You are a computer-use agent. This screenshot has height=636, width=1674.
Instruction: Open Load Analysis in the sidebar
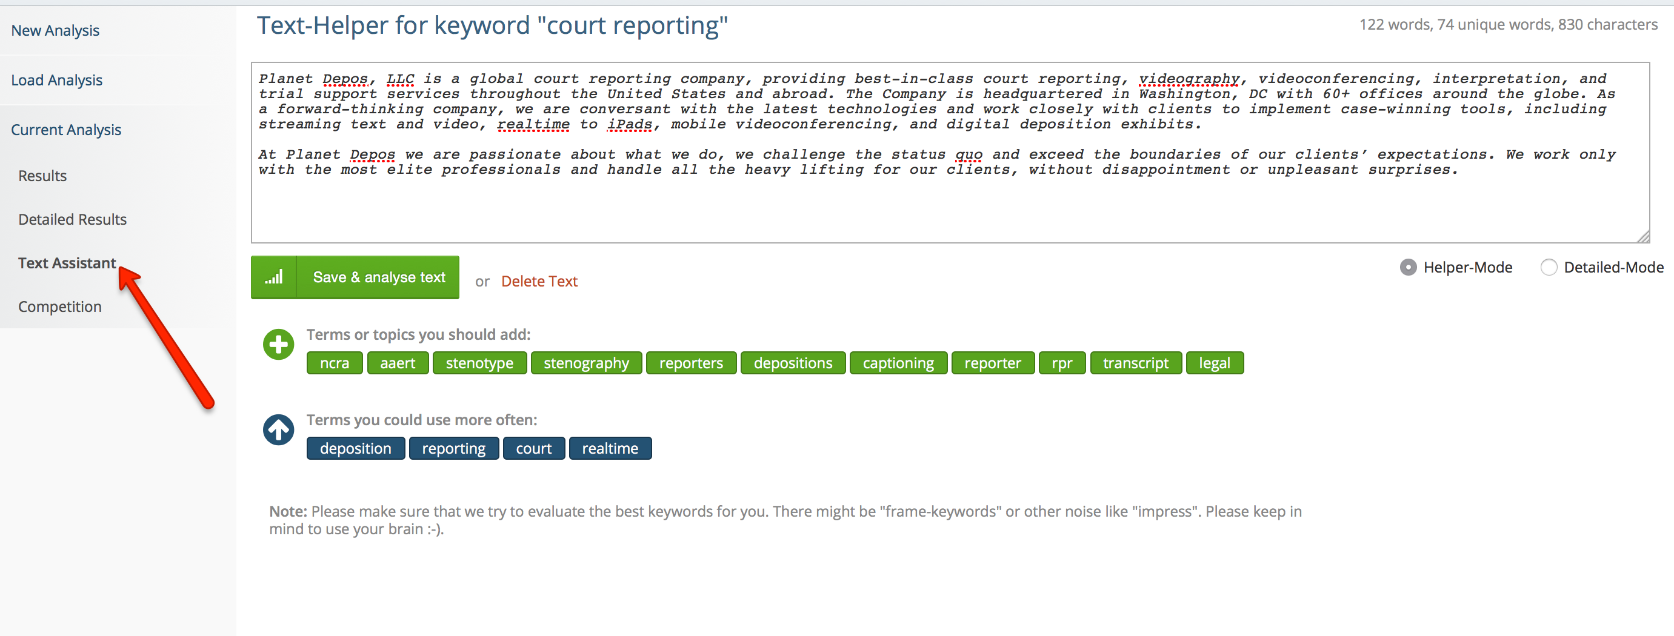click(56, 80)
